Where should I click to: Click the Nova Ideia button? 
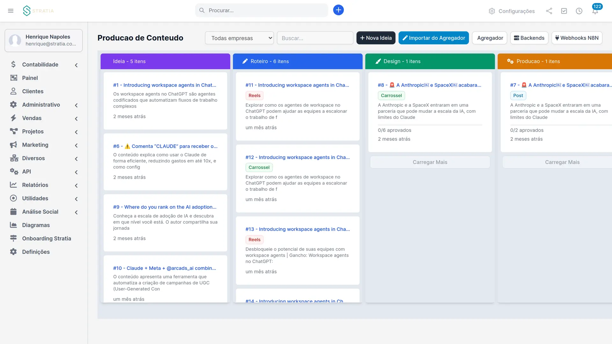pyautogui.click(x=376, y=38)
